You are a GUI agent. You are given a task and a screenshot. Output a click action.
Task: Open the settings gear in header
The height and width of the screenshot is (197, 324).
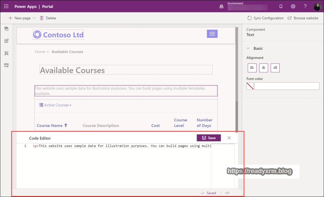pos(293,6)
